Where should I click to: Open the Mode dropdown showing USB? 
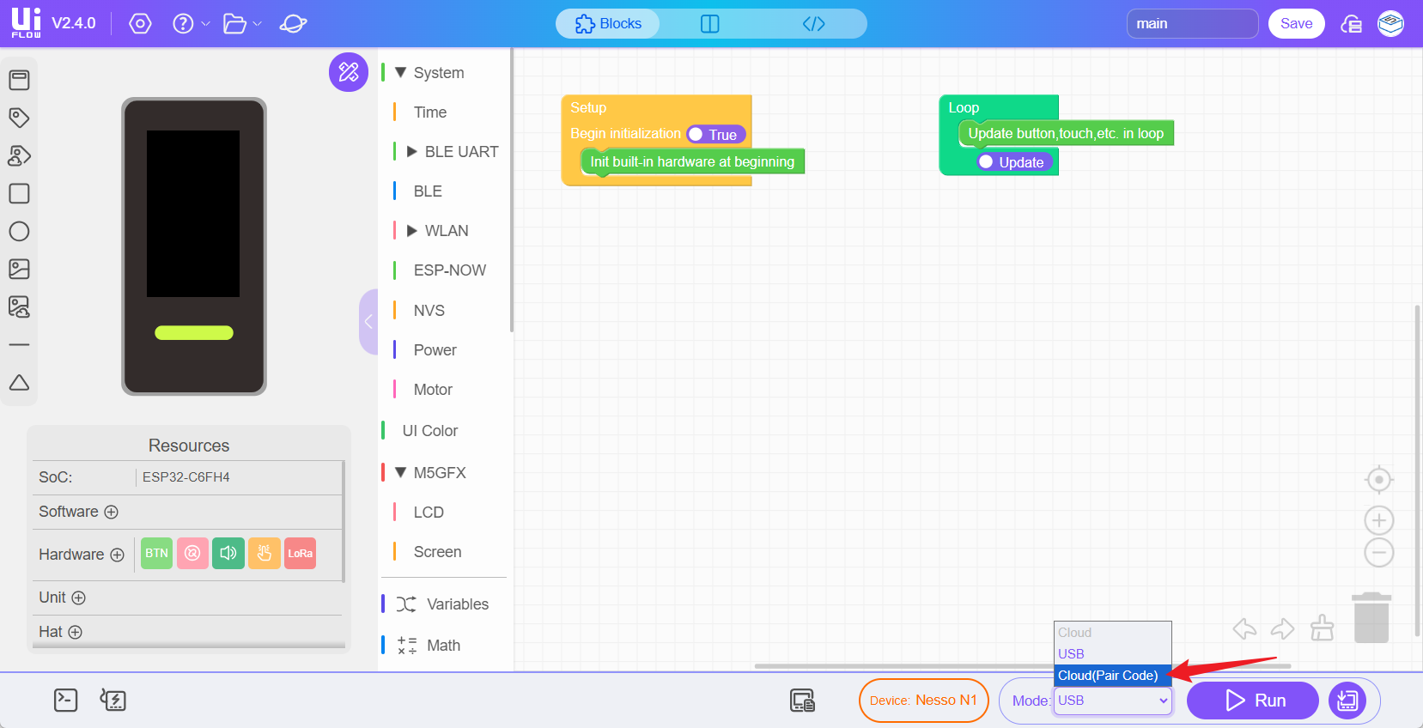coord(1113,701)
